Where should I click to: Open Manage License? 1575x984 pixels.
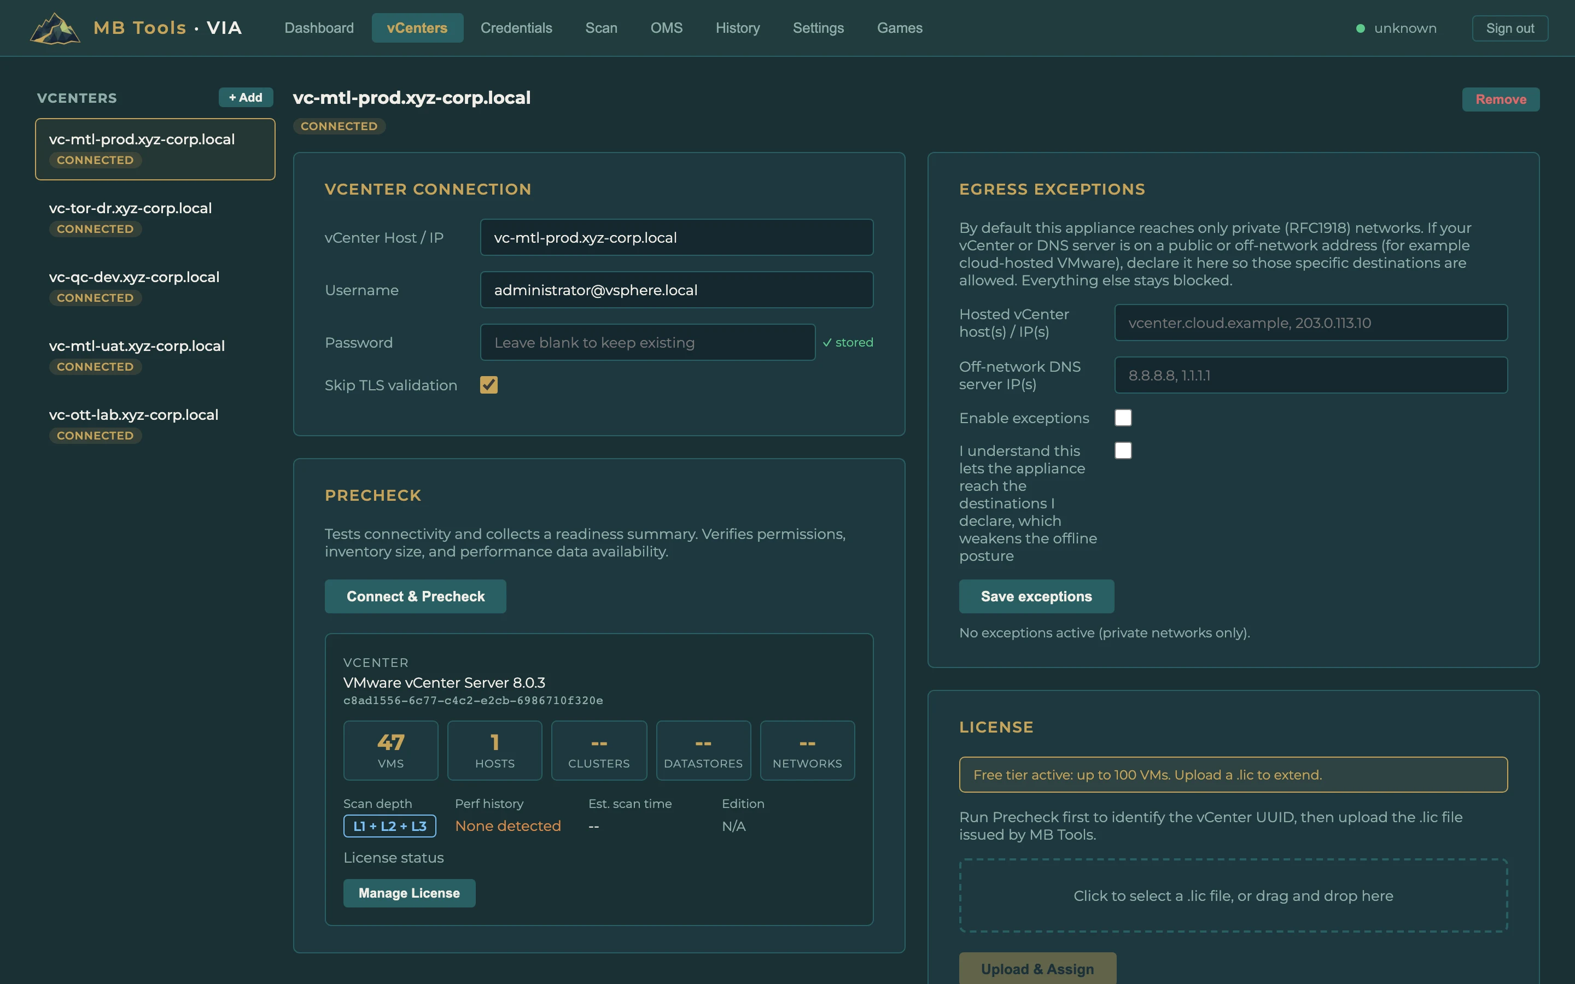point(410,893)
